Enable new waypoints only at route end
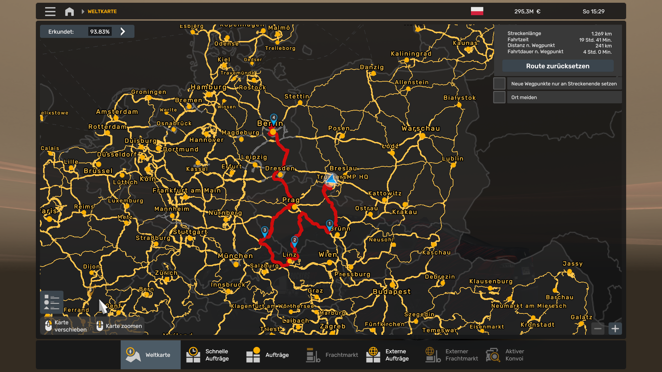 pos(499,84)
